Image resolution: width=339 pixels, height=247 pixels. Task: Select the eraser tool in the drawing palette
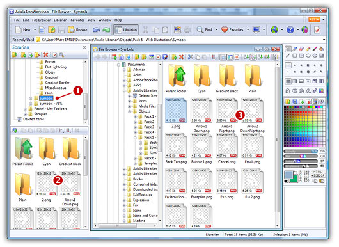click(x=301, y=49)
